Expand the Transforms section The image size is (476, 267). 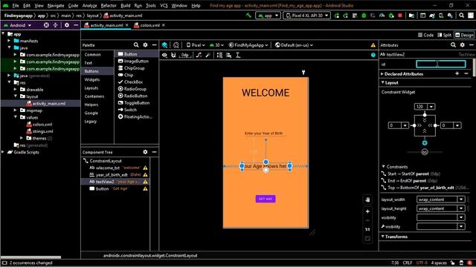pyautogui.click(x=382, y=237)
